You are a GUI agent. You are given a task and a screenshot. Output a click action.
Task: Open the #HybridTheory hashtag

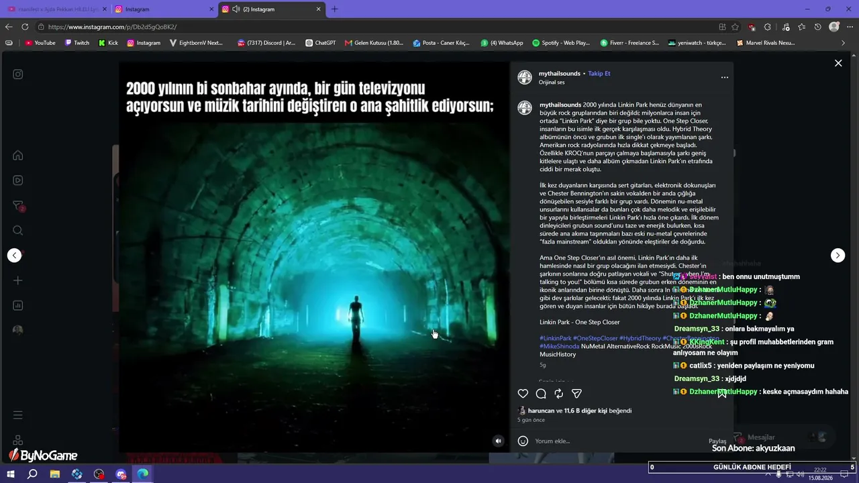pyautogui.click(x=640, y=338)
